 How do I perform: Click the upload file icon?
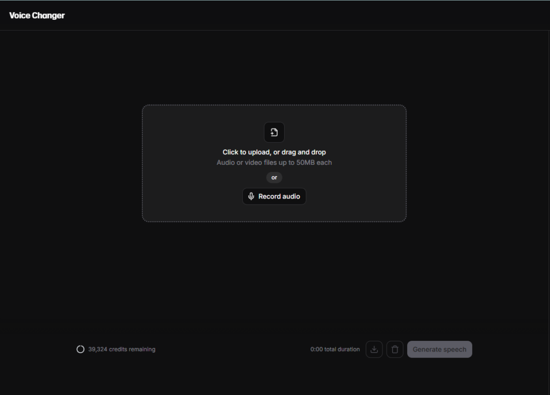pos(274,133)
